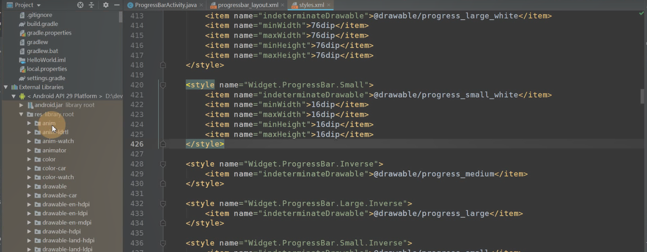Click @drawable/progress_medium value

point(434,174)
